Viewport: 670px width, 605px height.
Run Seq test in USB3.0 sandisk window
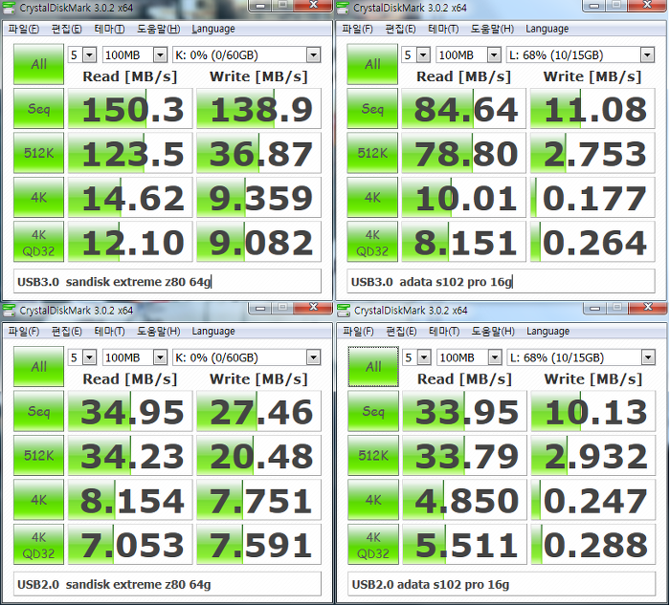38,108
